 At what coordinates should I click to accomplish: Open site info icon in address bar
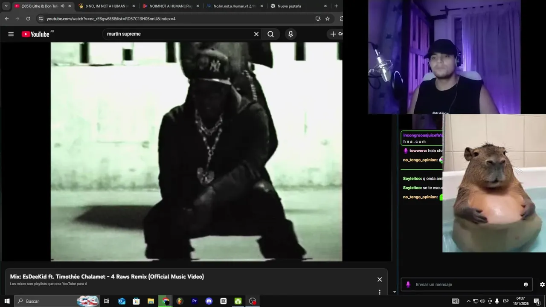[41, 19]
